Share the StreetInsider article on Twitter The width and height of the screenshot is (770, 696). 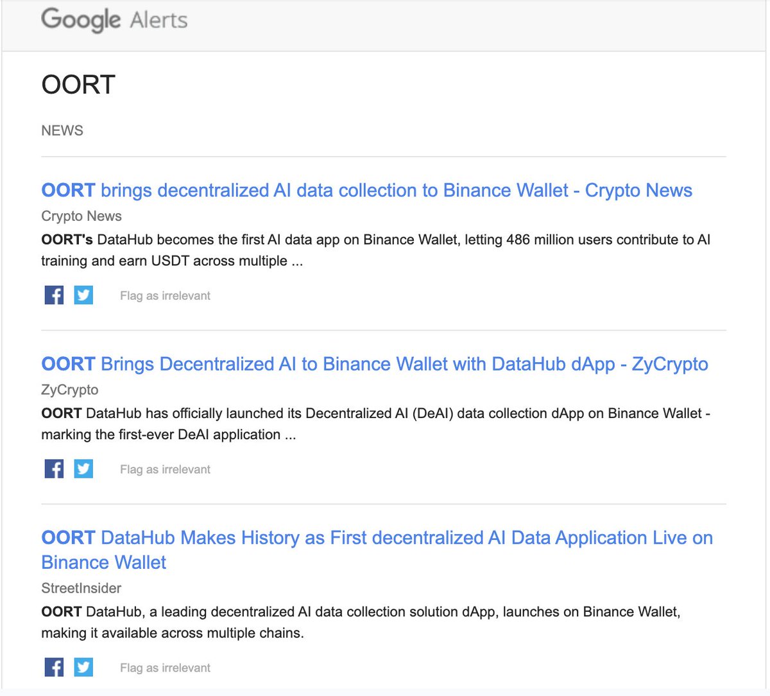83,667
